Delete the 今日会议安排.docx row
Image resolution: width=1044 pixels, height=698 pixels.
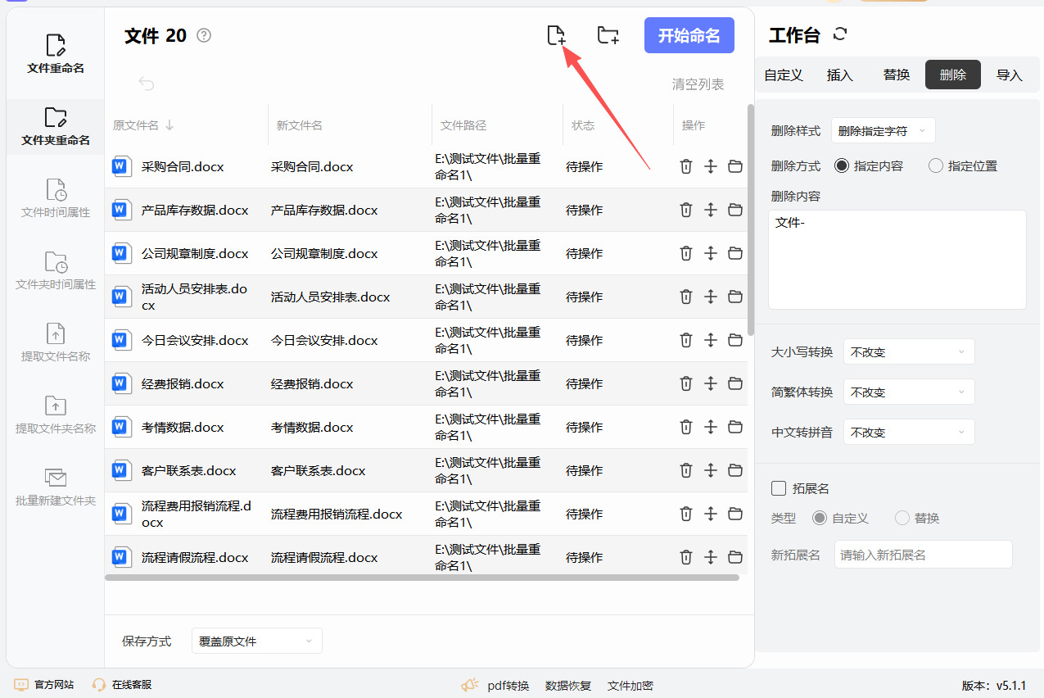point(686,340)
